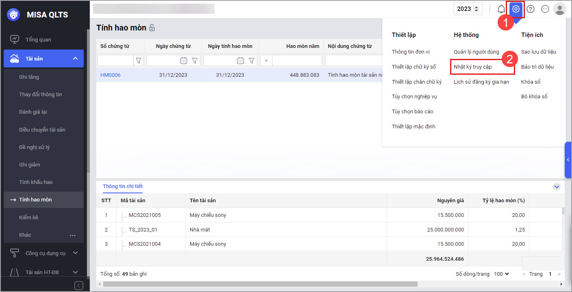
Task: Open voucher link HM0006
Action: coord(110,75)
